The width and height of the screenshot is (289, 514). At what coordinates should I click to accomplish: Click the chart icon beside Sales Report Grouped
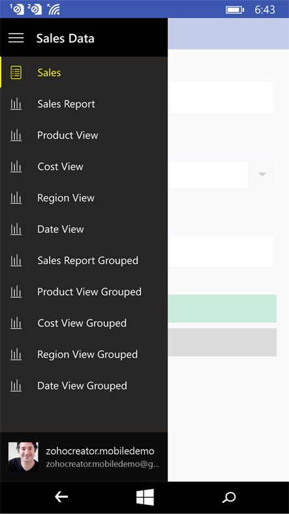coord(16,261)
